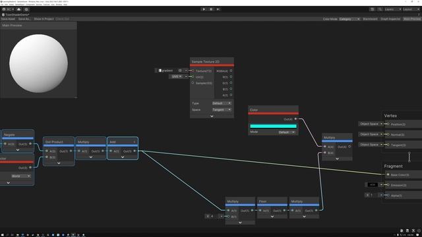Click the Step frame button
This screenshot has width=422, height=237.
click(x=218, y=9)
